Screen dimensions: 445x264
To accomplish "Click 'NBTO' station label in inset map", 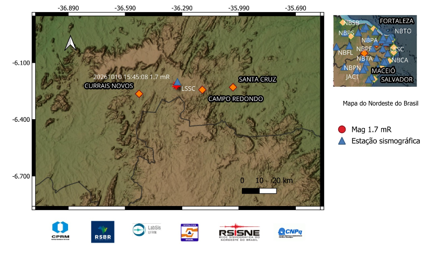I will [403, 31].
